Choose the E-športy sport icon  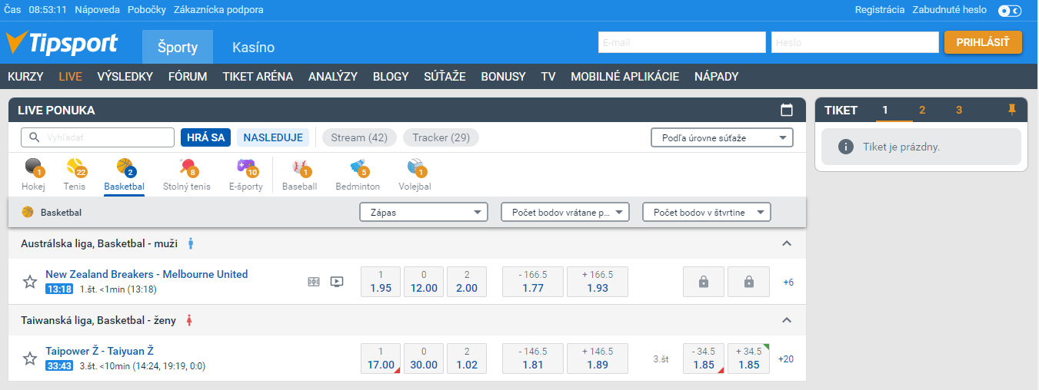(245, 174)
